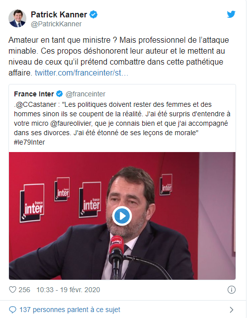248x318 pixels.
Task: Open the tweet info icon
Action: [232, 290]
